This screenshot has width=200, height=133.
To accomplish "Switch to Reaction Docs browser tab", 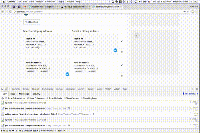I will pos(43,7).
